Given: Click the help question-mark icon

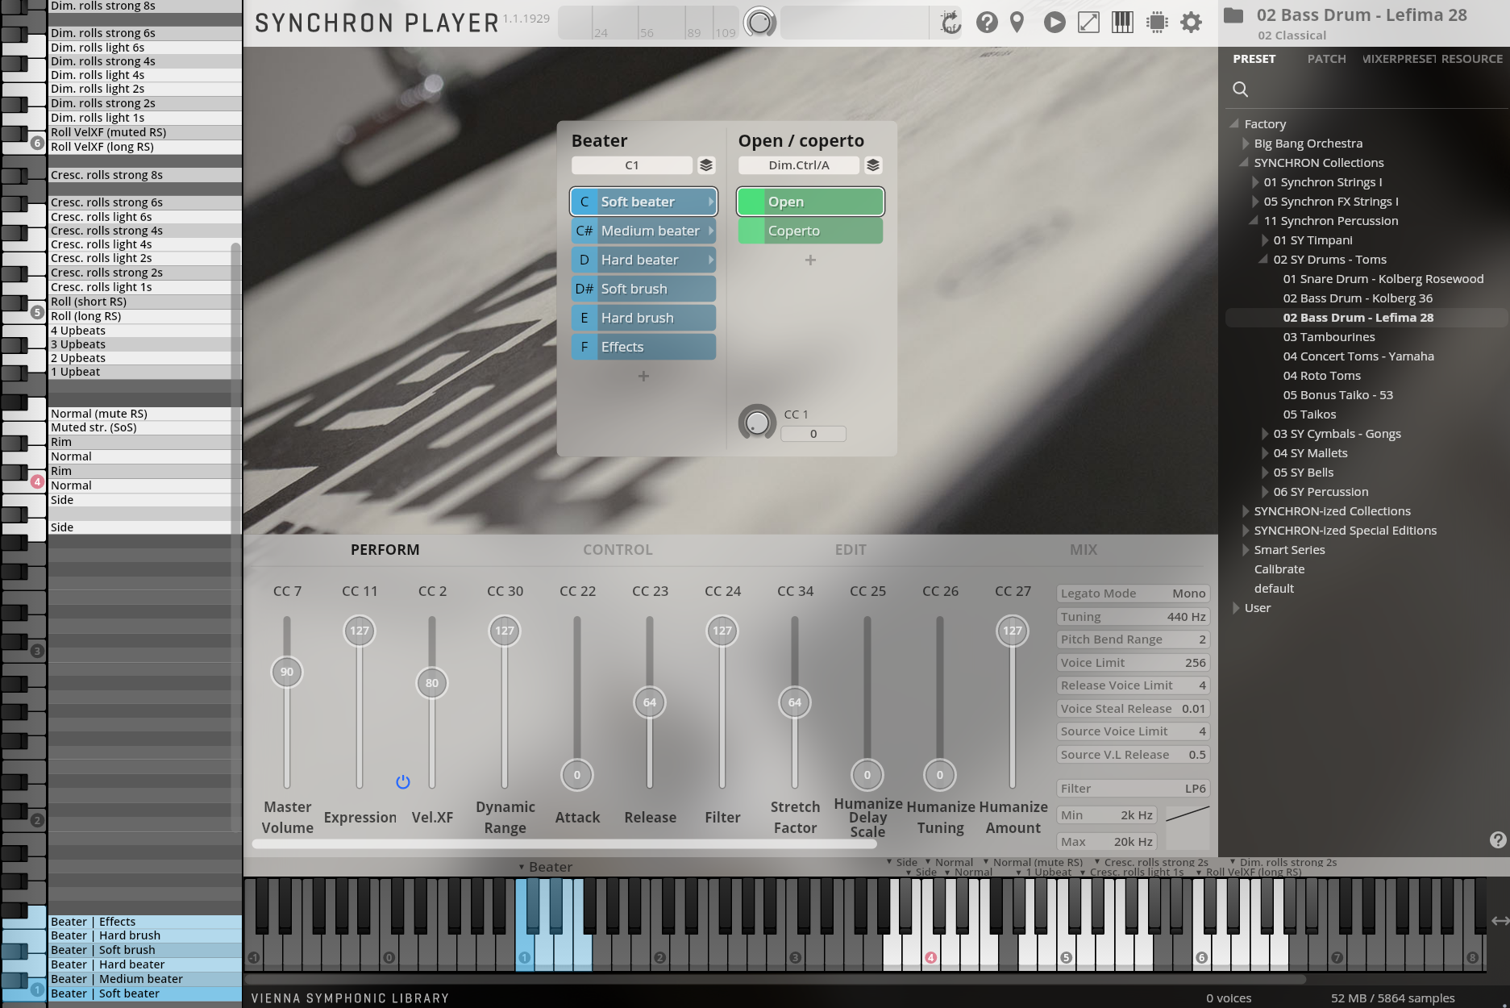Looking at the screenshot, I should [985, 23].
